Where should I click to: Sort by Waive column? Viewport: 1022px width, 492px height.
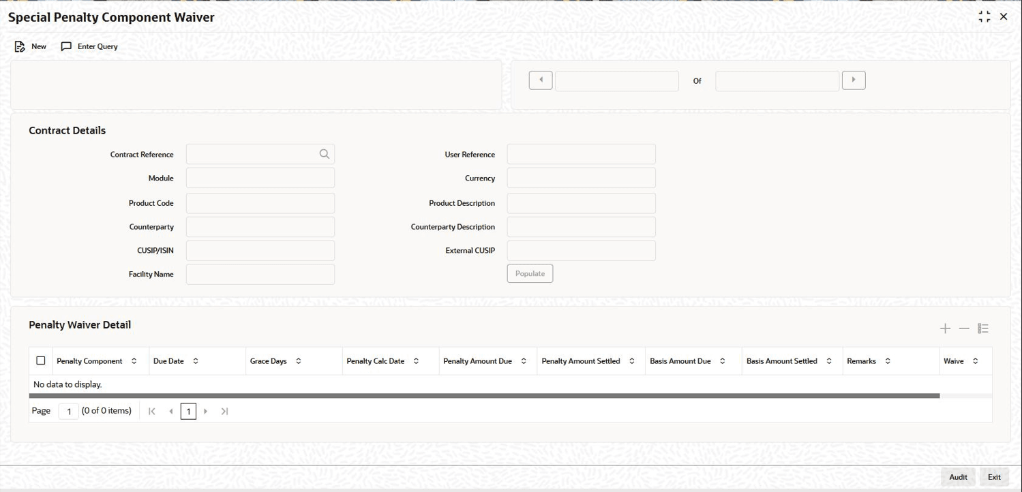click(x=975, y=361)
